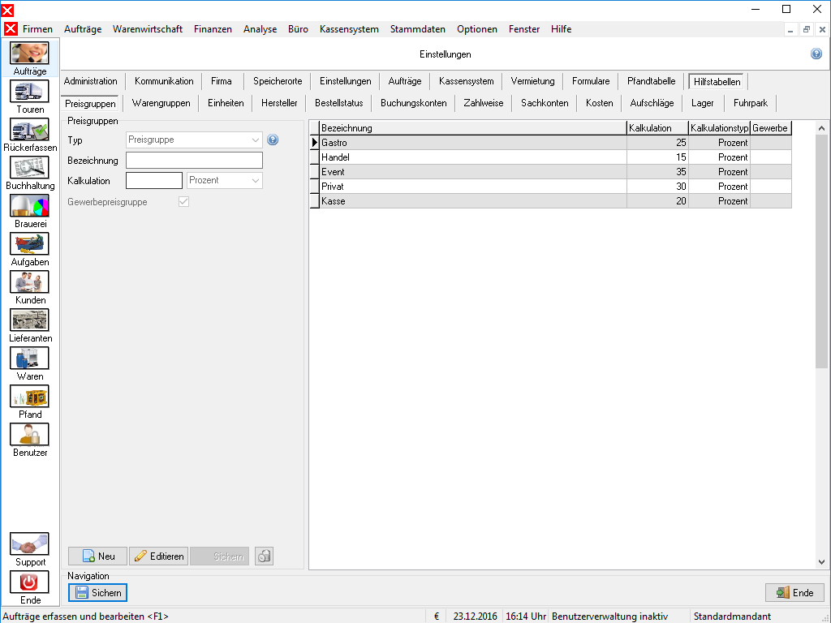Open the Pfand sidebar icon
This screenshot has height=623, width=831.
coord(30,396)
